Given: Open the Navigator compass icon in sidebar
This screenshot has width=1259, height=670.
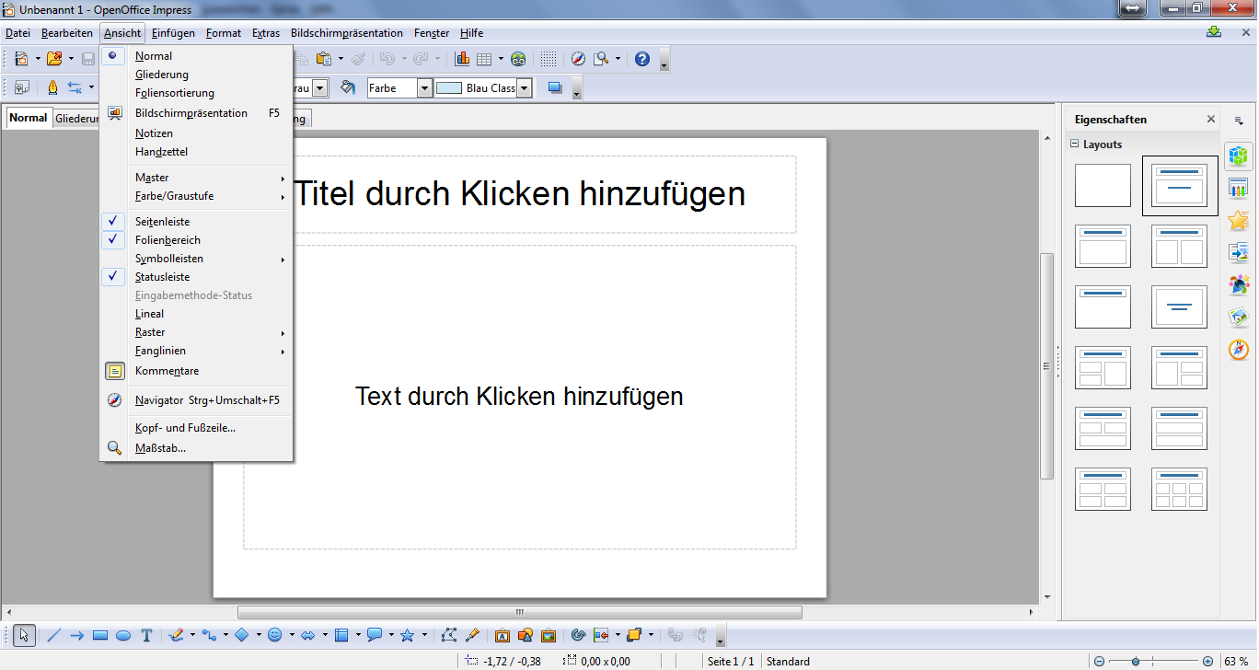Looking at the screenshot, I should (1239, 350).
